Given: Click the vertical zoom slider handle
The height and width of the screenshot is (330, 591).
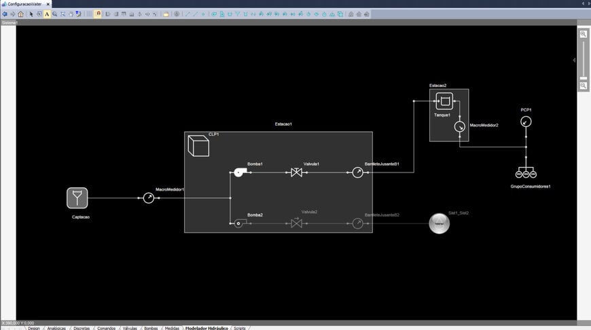Looking at the screenshot, I should tap(583, 78).
